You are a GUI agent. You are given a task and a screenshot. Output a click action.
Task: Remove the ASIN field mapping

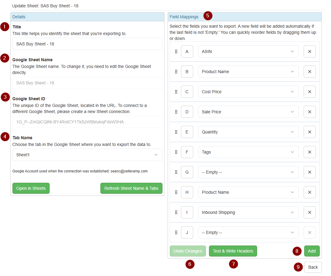(310, 51)
